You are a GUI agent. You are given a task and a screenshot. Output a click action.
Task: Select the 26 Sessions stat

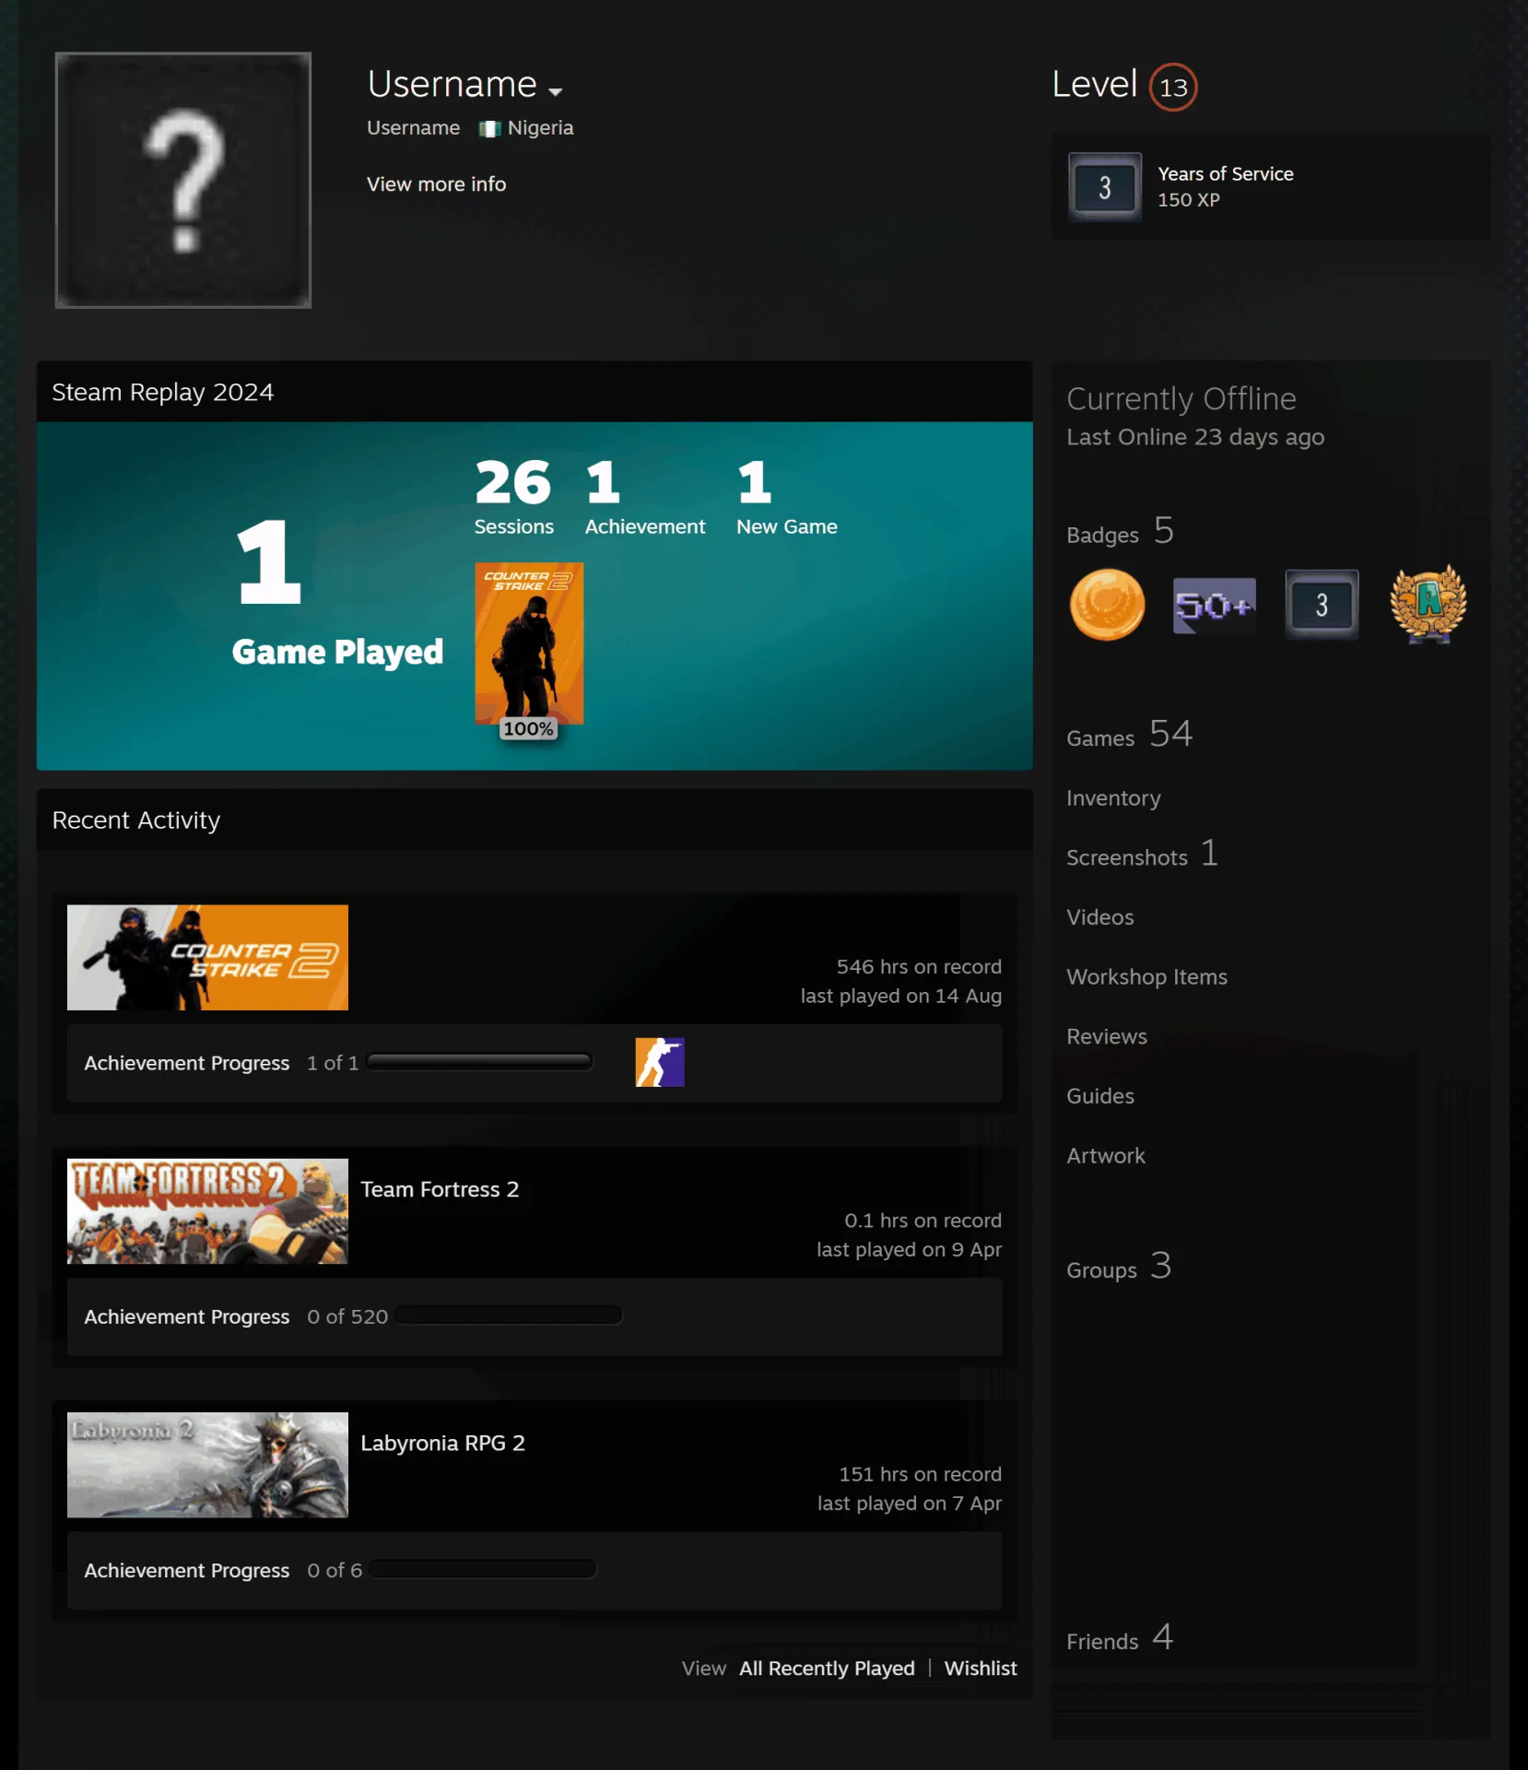513,498
